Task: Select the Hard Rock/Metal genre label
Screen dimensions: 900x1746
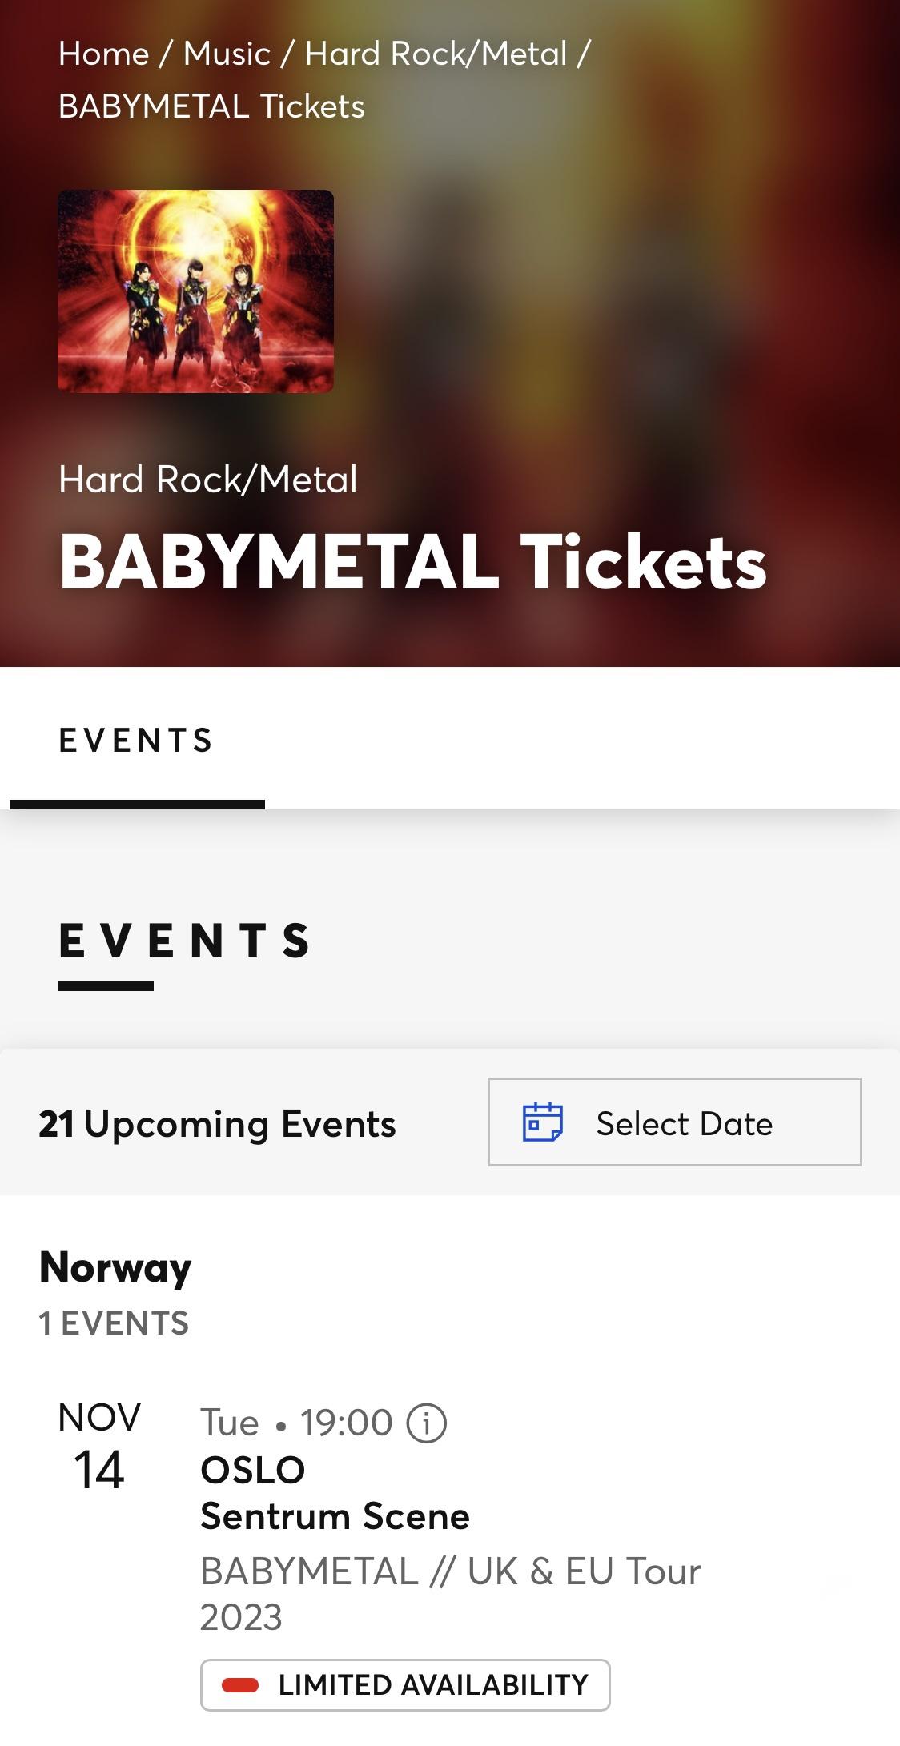Action: pyautogui.click(x=208, y=480)
